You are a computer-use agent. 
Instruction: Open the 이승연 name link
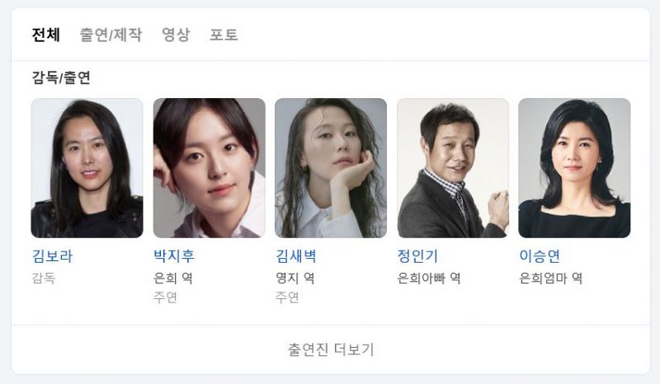point(540,255)
